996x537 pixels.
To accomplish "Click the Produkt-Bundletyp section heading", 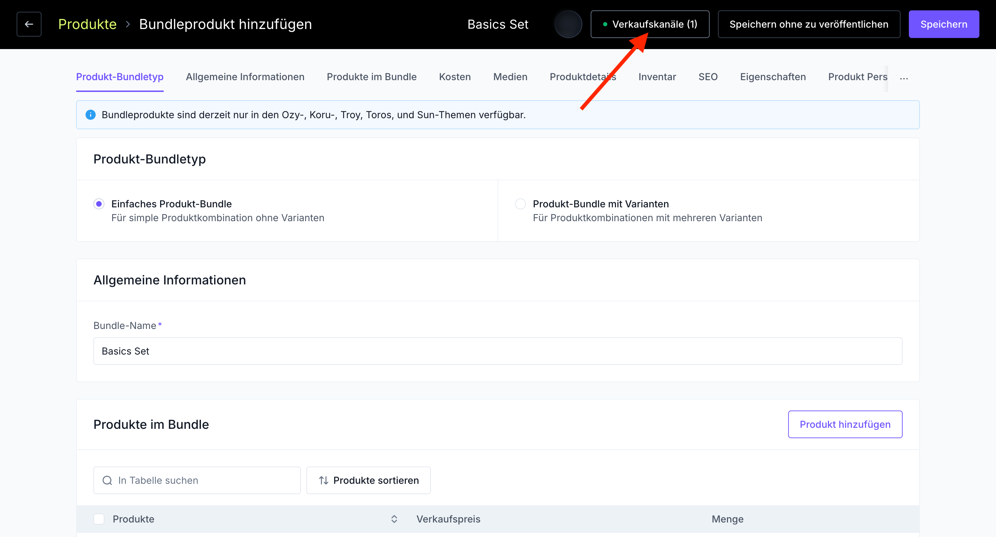I will (x=150, y=159).
